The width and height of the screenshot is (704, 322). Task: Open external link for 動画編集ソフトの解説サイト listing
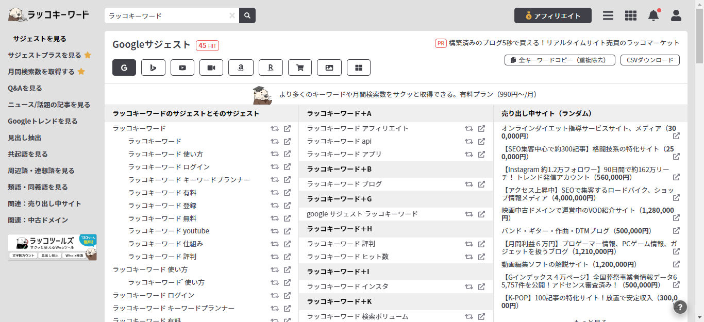(676, 264)
